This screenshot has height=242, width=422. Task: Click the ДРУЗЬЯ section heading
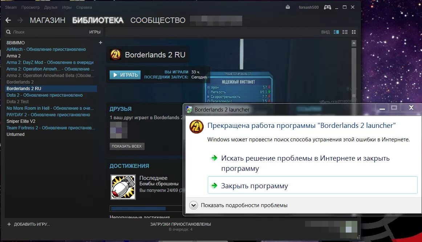(x=121, y=109)
